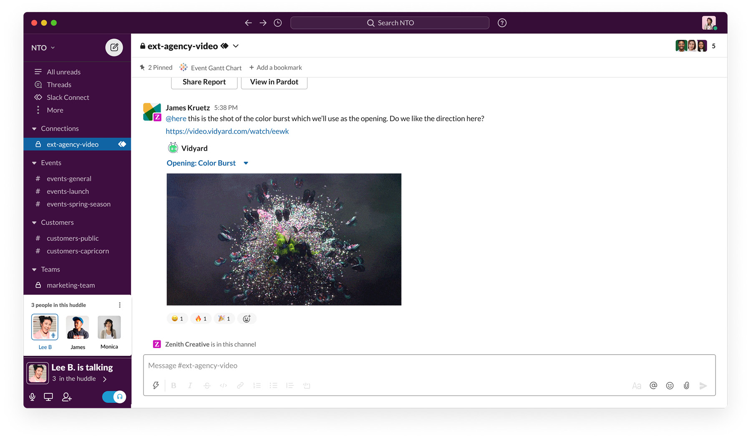Viewport: 751px width, 438px height.
Task: Add a reaction to James's message
Action: tap(247, 319)
